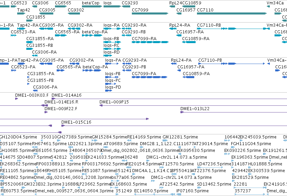Viewport: 287px width, 196px height.
Task: Click the CG31855 gene label
Action: pos(36,17)
